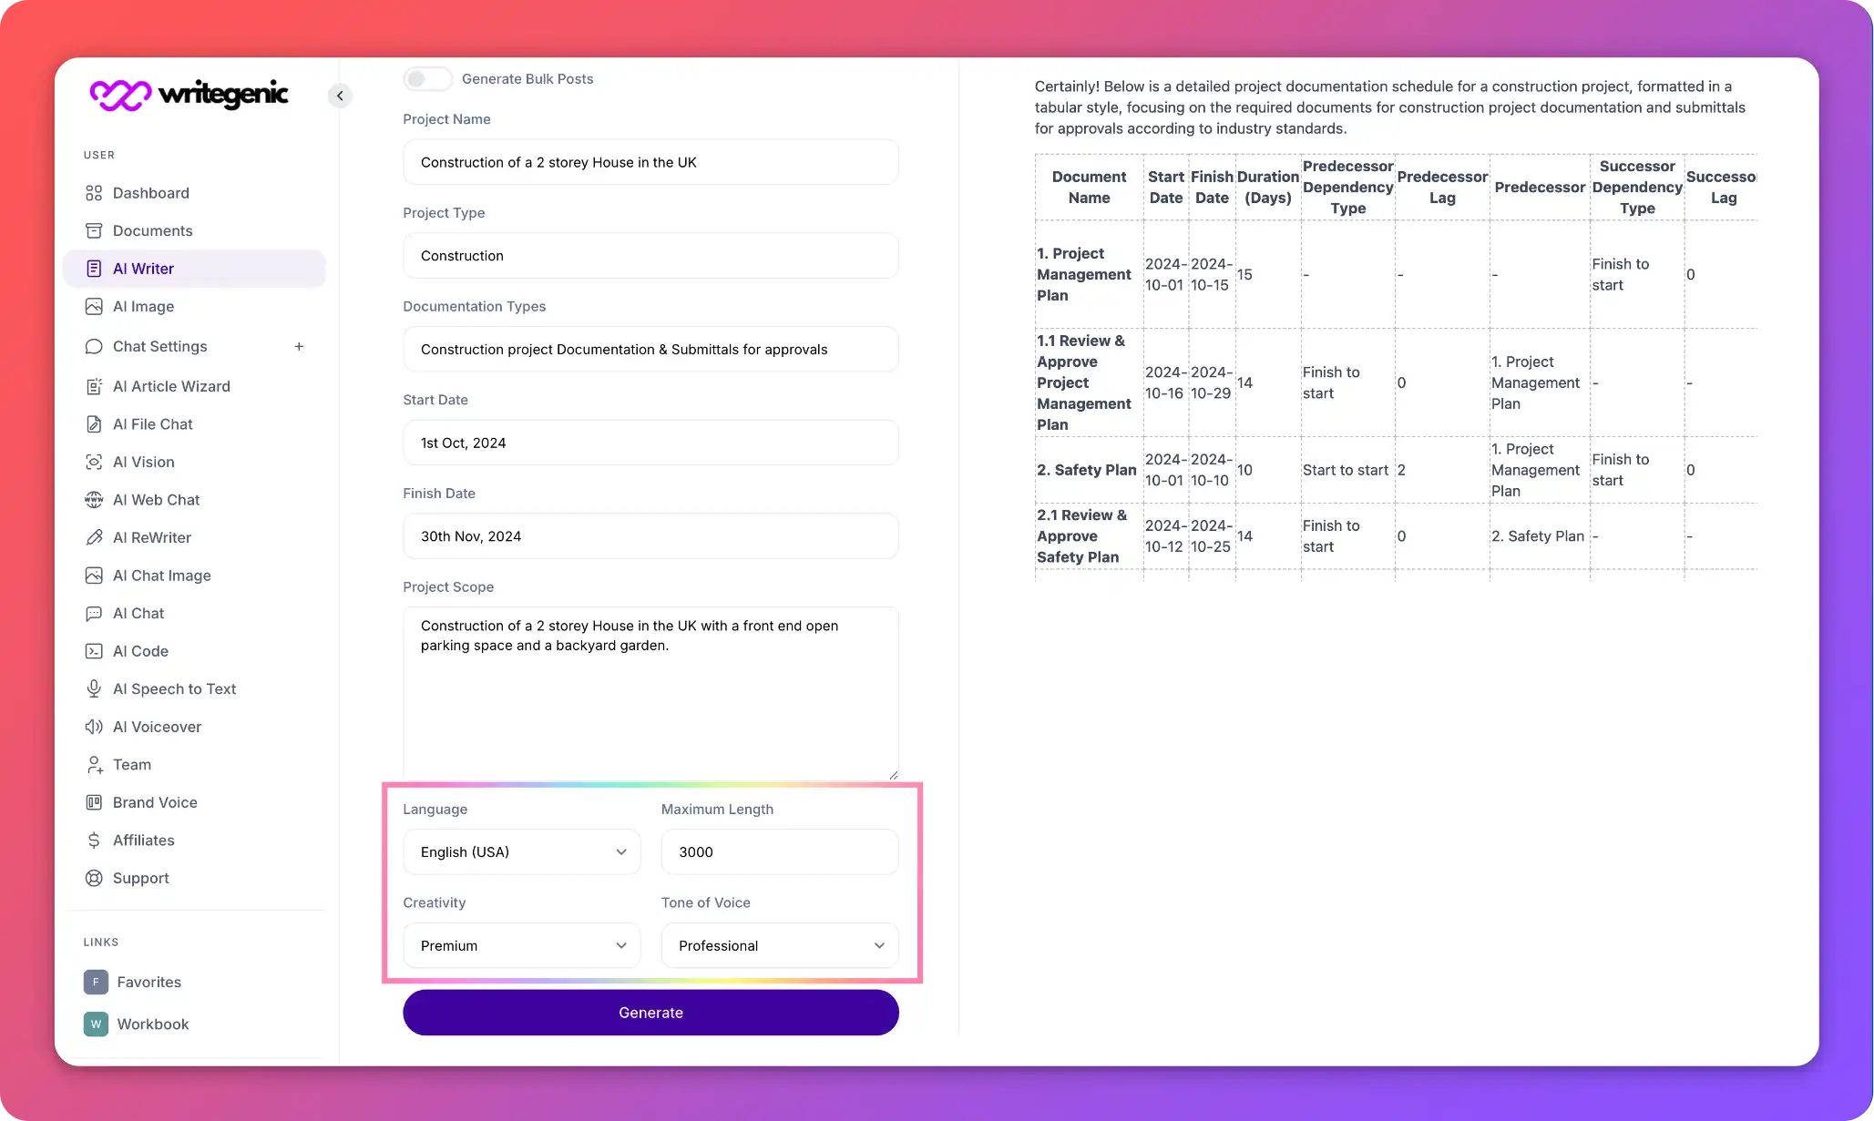1874x1121 pixels.
Task: Click the Maximum Length input field
Action: click(x=780, y=851)
